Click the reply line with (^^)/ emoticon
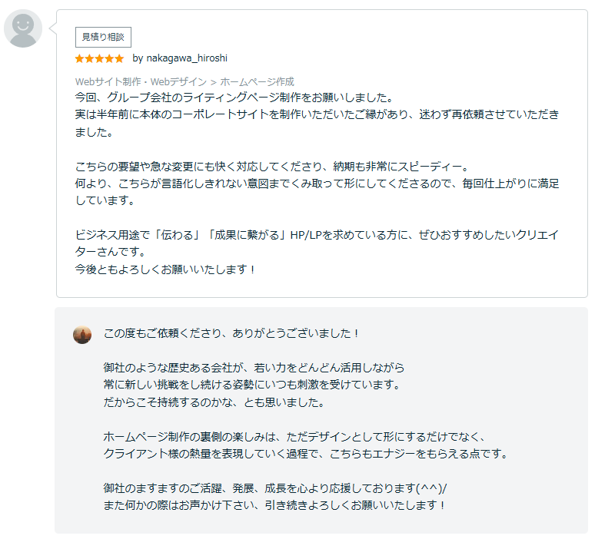Screen dimensions: 595x539 tap(275, 488)
